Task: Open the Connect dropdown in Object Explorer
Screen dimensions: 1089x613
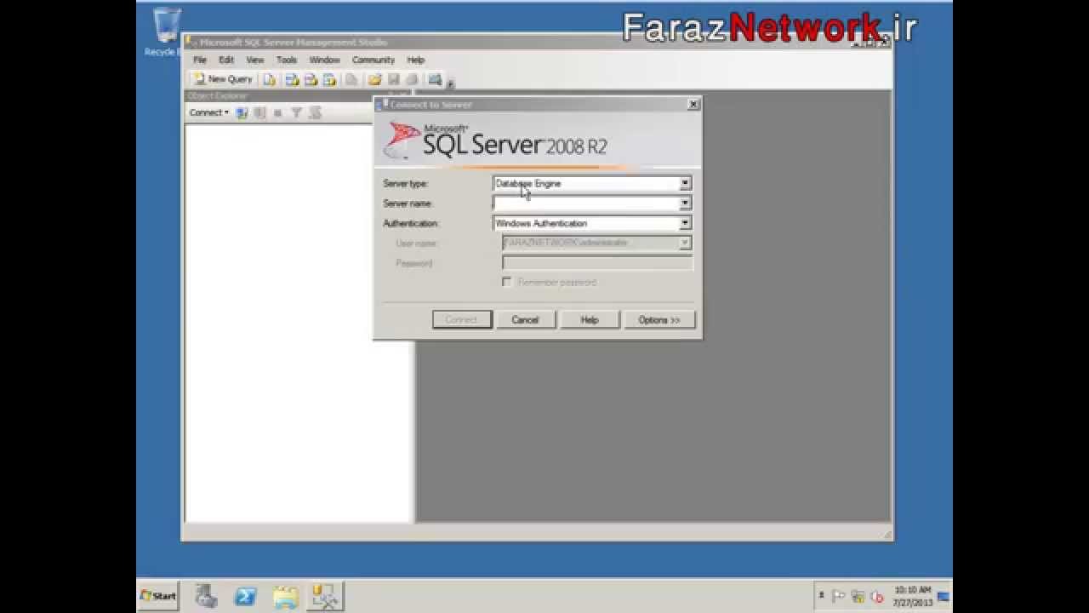Action: click(x=209, y=112)
